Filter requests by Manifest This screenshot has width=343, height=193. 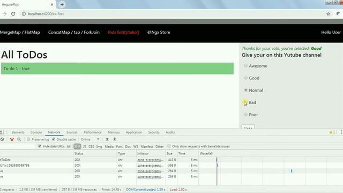coord(147,146)
